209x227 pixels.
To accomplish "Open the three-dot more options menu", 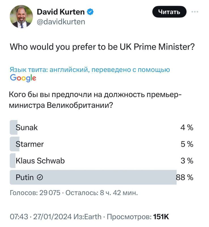I will (x=195, y=12).
